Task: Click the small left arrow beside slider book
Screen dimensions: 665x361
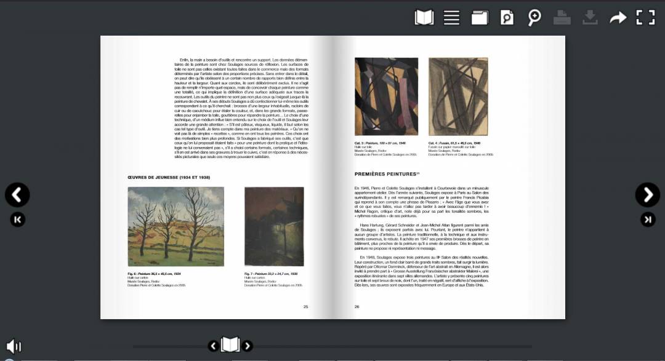Action: click(x=213, y=346)
